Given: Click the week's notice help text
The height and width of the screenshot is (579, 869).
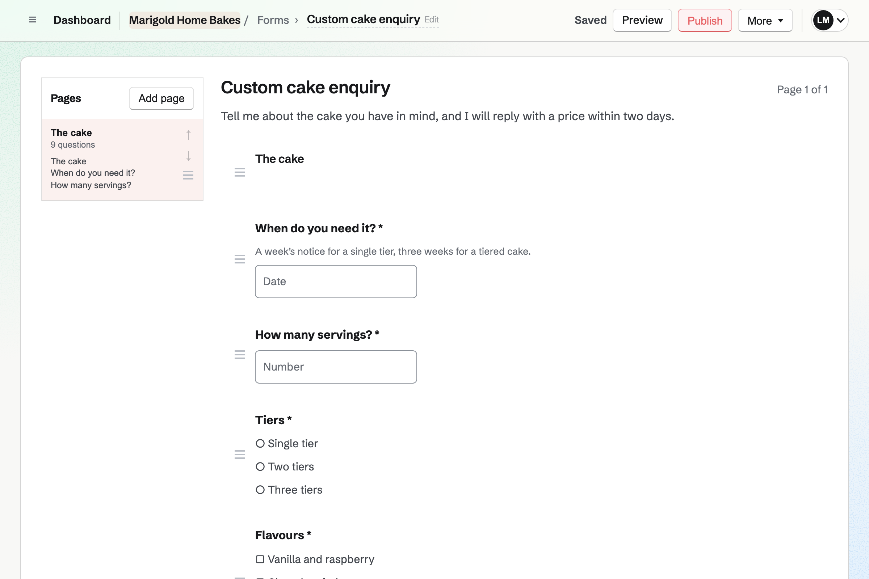Looking at the screenshot, I should [x=393, y=252].
